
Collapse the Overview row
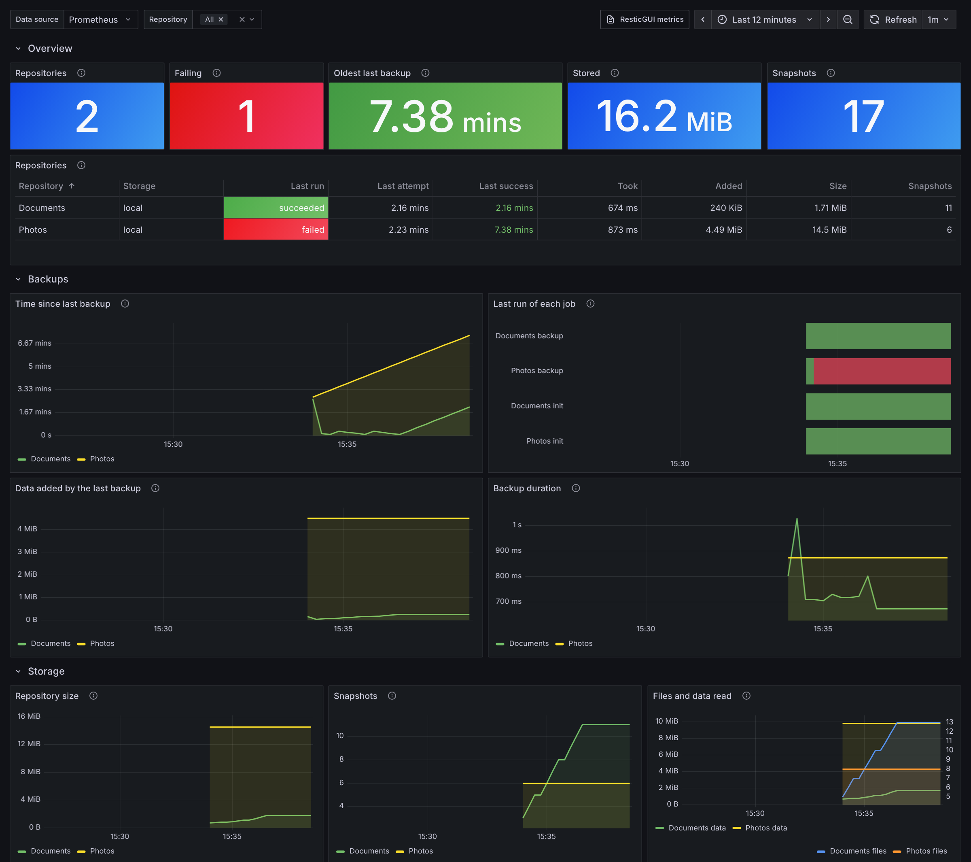pos(18,49)
